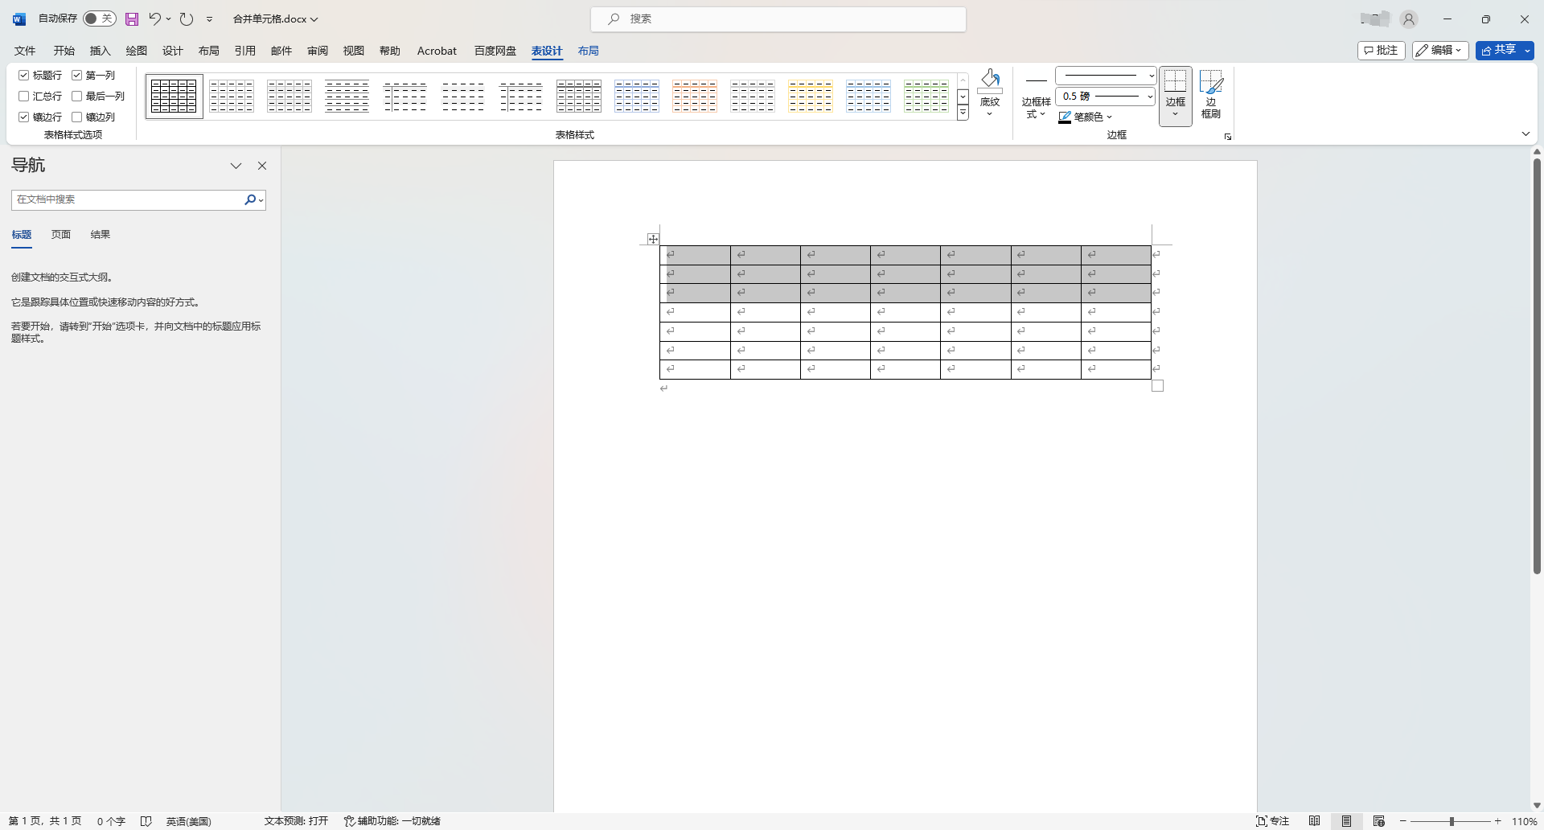Switch to print layout view icon
This screenshot has height=830, width=1544.
1346,821
